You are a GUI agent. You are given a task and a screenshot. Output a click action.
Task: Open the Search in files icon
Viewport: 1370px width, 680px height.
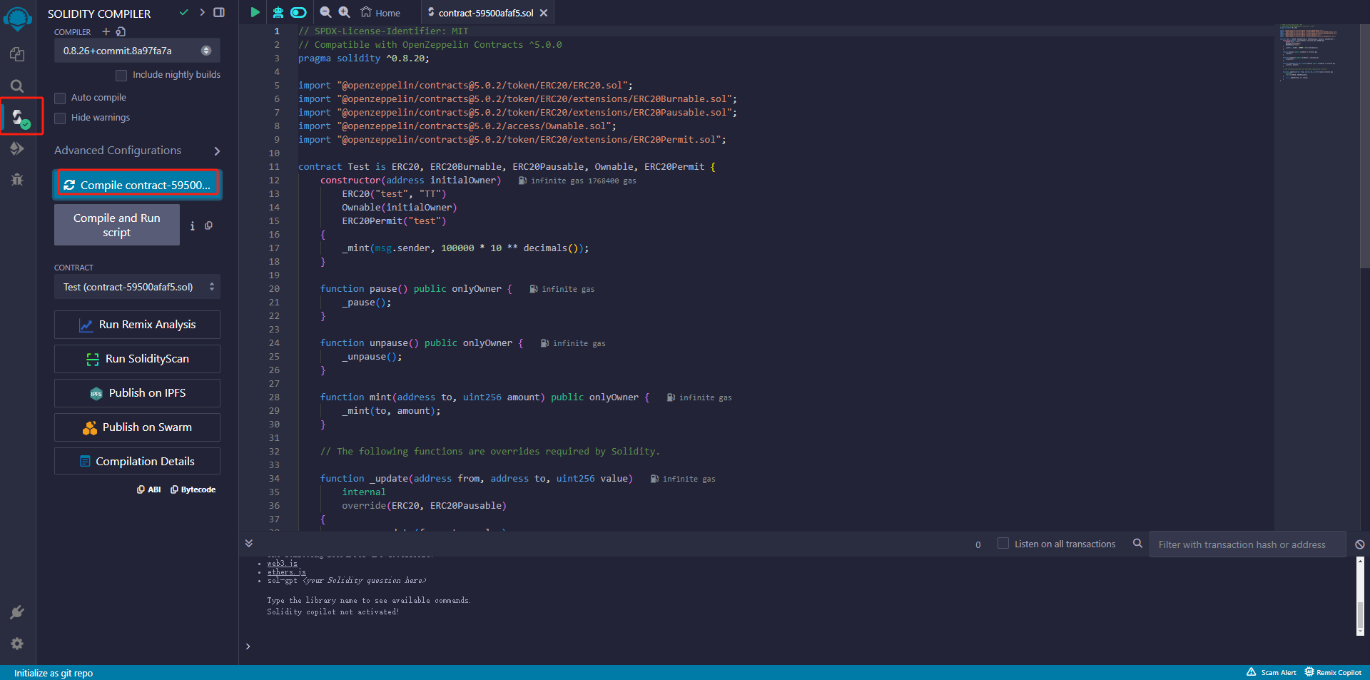pos(17,86)
